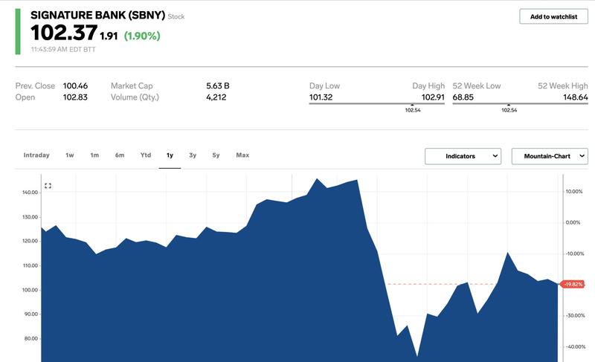Viewport: 595px width, 362px height.
Task: Expand the chart to fullscreen
Action: click(x=48, y=186)
